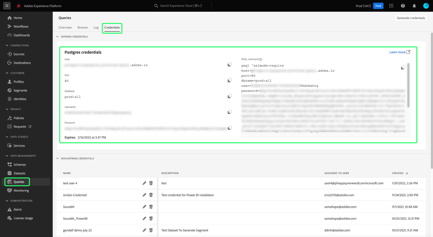Open the hamburger navigation menu

click(6, 5)
